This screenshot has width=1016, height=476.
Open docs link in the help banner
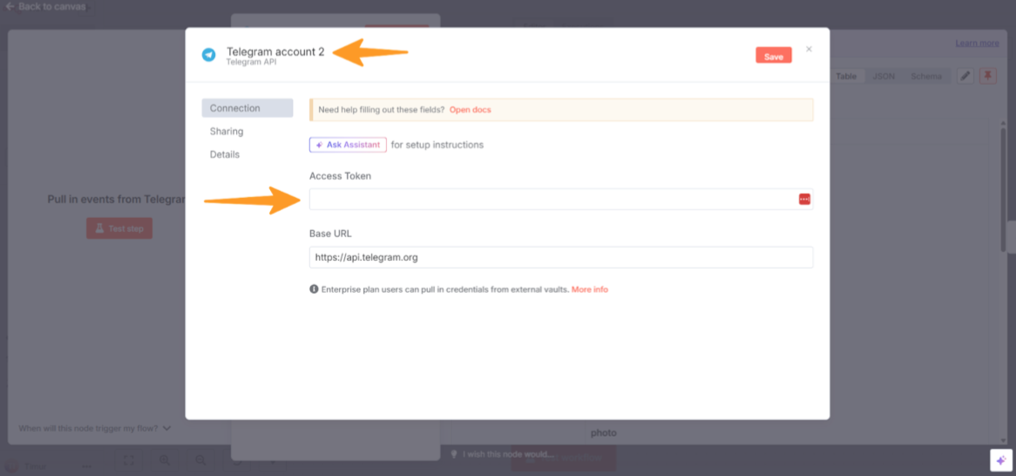(x=471, y=110)
